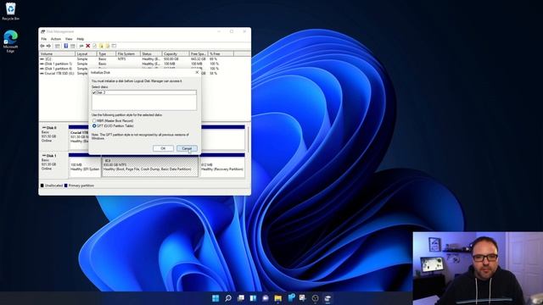Viewport: 543px width, 305px height.
Task: Select the (C:) NTFS Boot partition block
Action: (x=150, y=166)
